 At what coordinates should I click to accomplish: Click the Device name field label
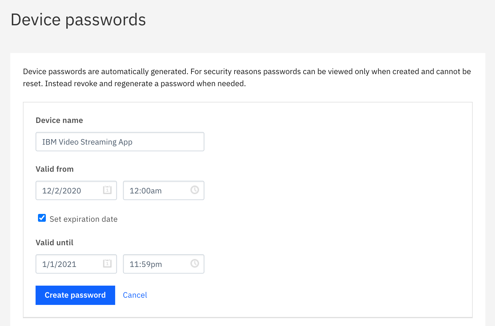pos(59,120)
